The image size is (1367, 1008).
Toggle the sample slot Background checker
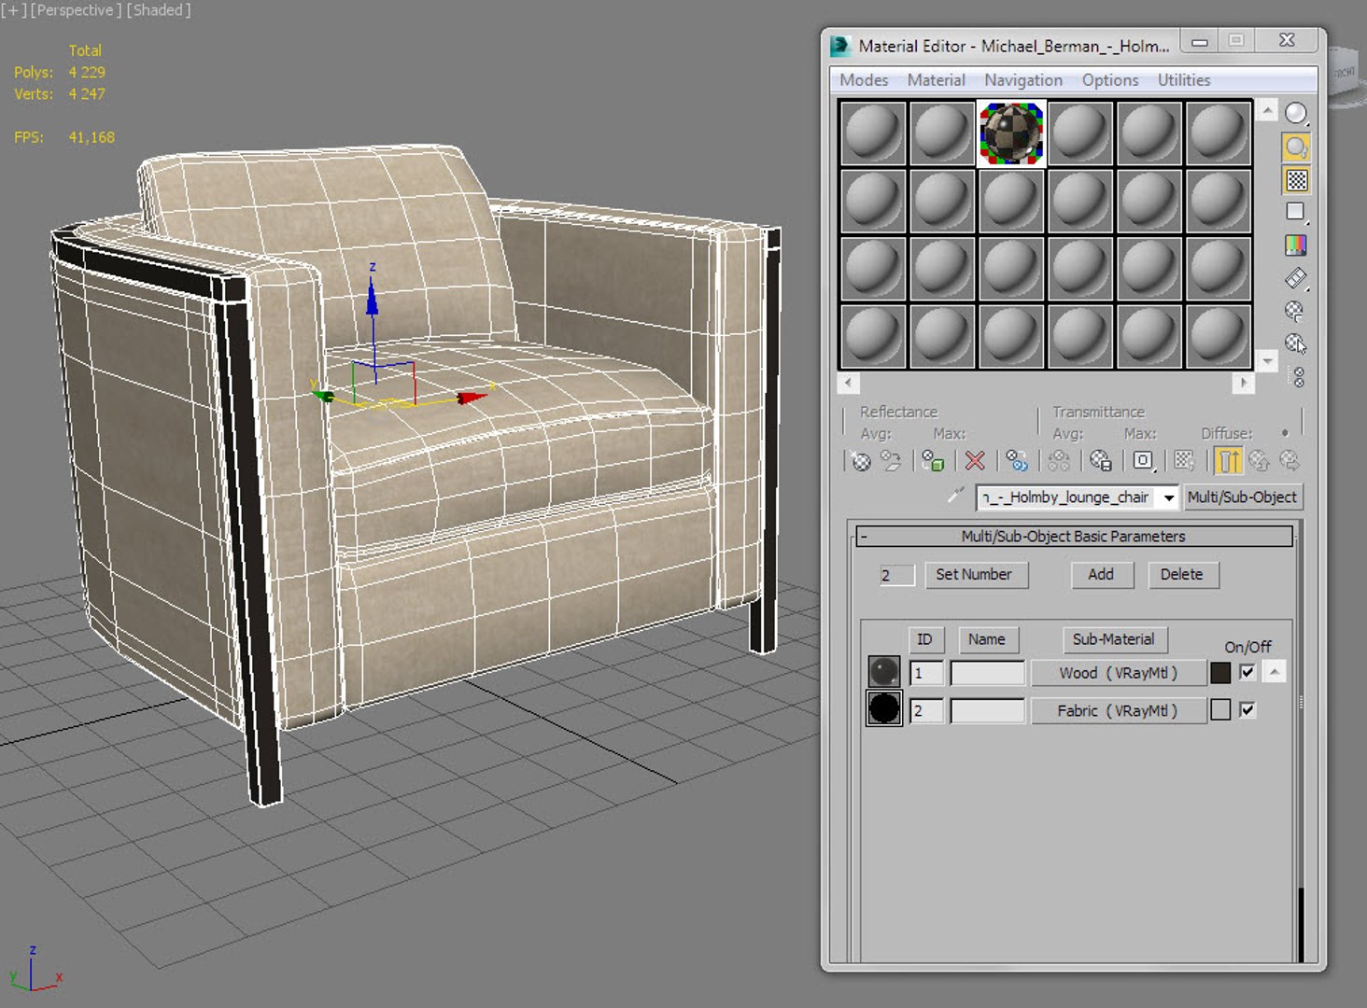click(x=1296, y=179)
